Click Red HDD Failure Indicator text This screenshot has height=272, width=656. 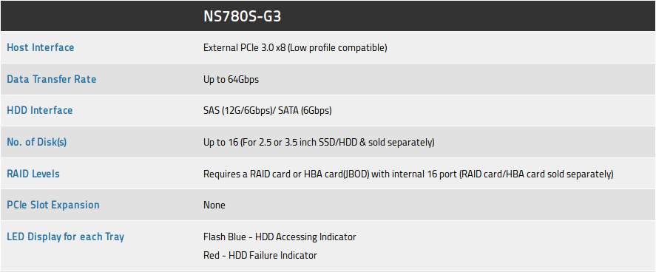click(260, 255)
